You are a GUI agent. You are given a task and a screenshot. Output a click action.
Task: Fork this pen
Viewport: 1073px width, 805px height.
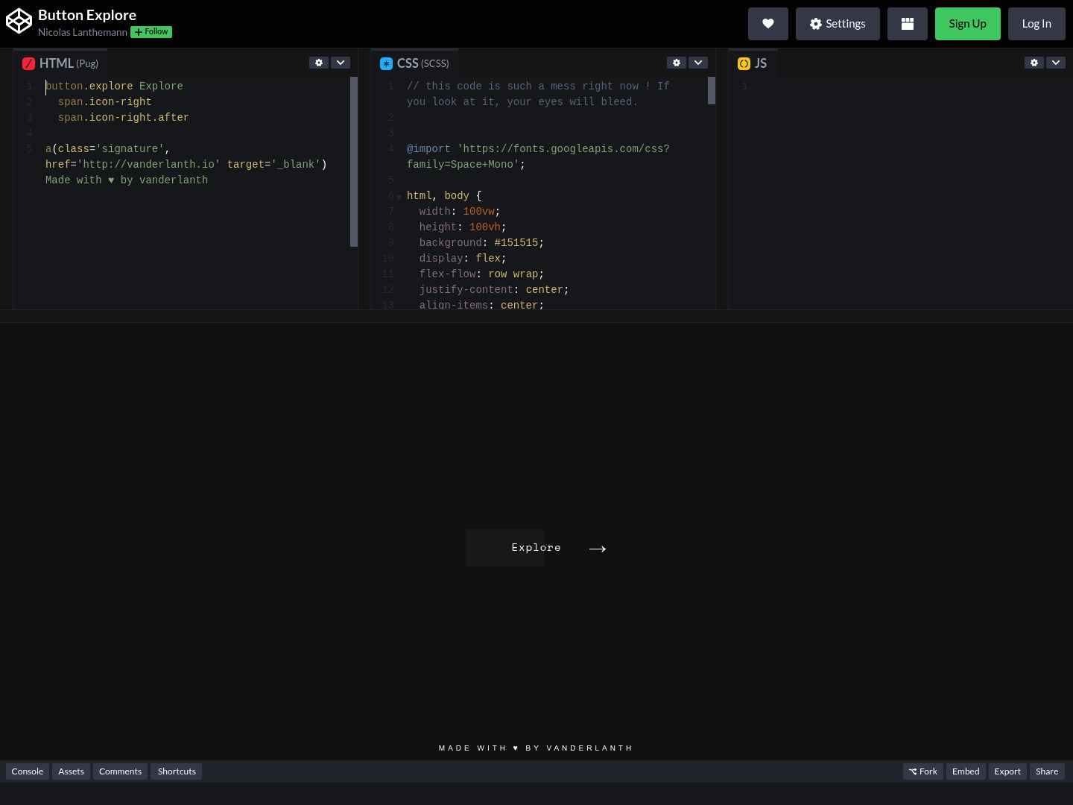click(922, 771)
